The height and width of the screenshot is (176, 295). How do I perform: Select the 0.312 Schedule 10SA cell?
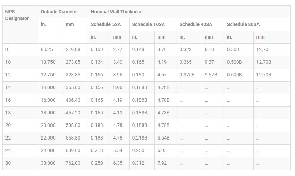pos(138,163)
